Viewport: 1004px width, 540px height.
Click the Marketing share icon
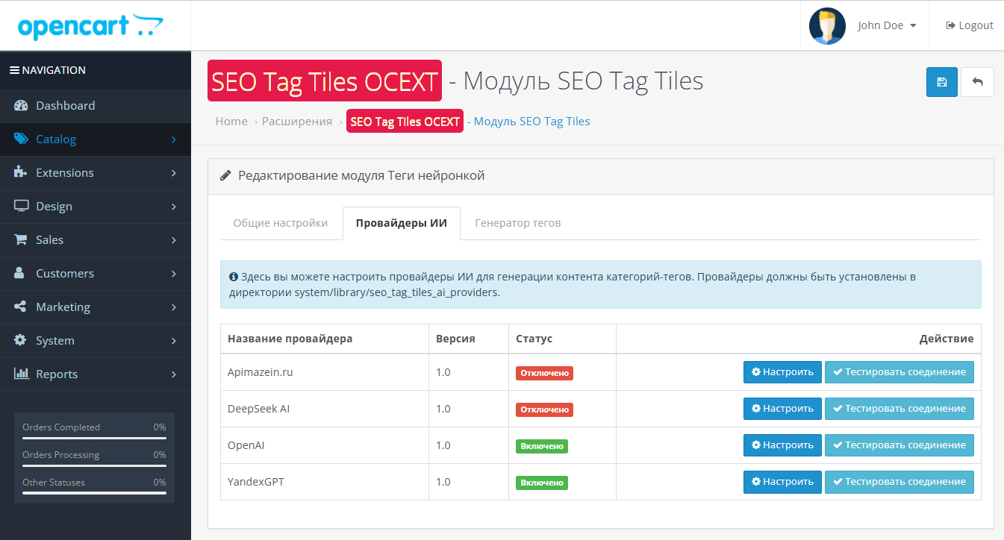(x=21, y=307)
